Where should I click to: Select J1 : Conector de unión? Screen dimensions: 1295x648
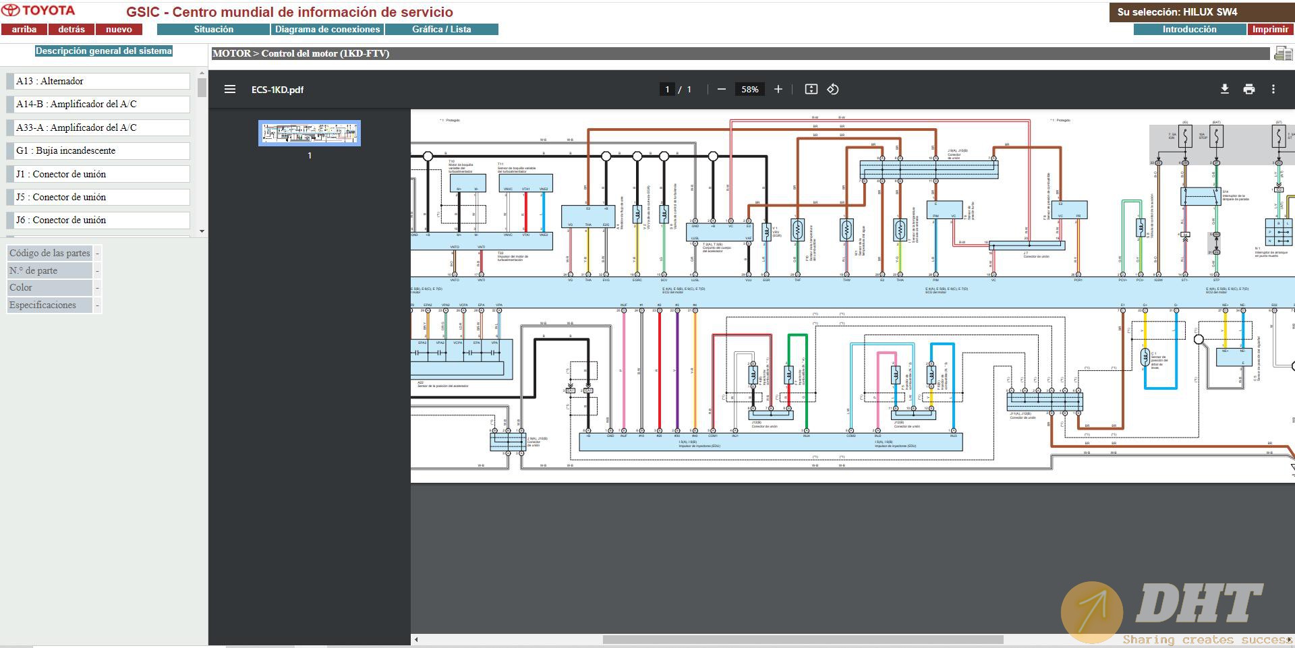98,174
